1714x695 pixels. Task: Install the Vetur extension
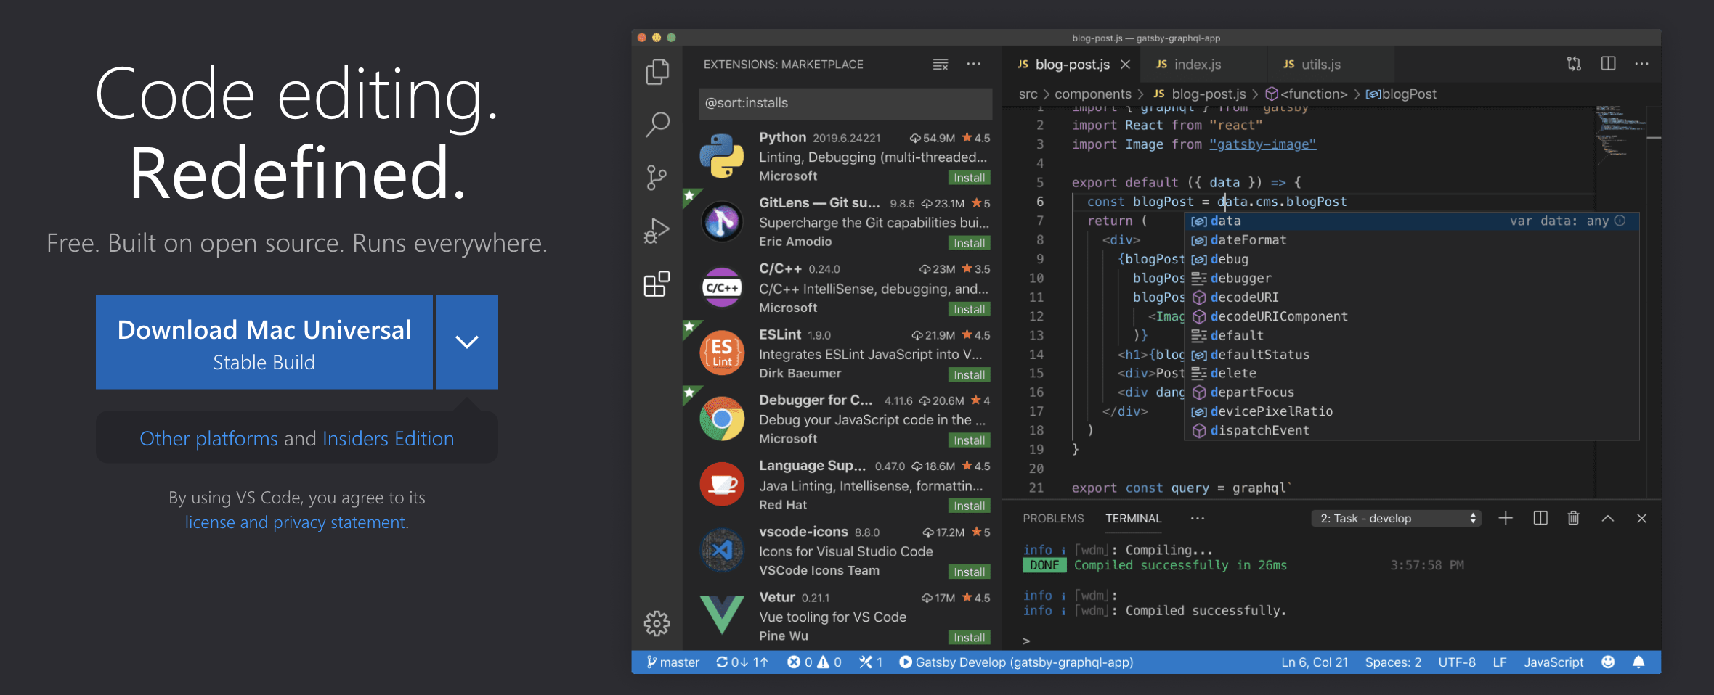click(969, 637)
